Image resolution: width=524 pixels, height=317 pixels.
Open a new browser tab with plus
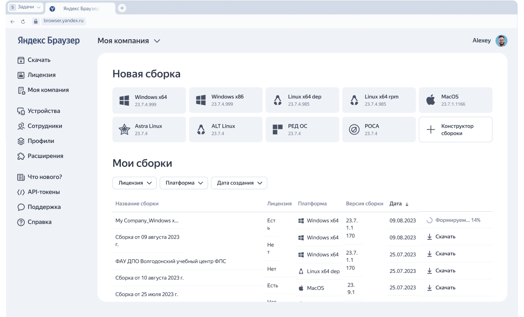pos(122,8)
